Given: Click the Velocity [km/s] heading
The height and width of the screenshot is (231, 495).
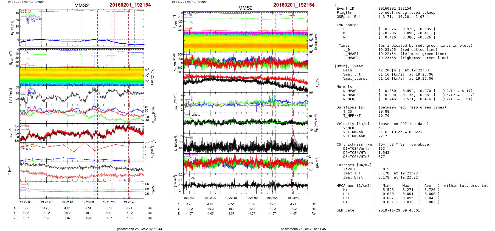Looking at the screenshot, I should pos(353,124).
